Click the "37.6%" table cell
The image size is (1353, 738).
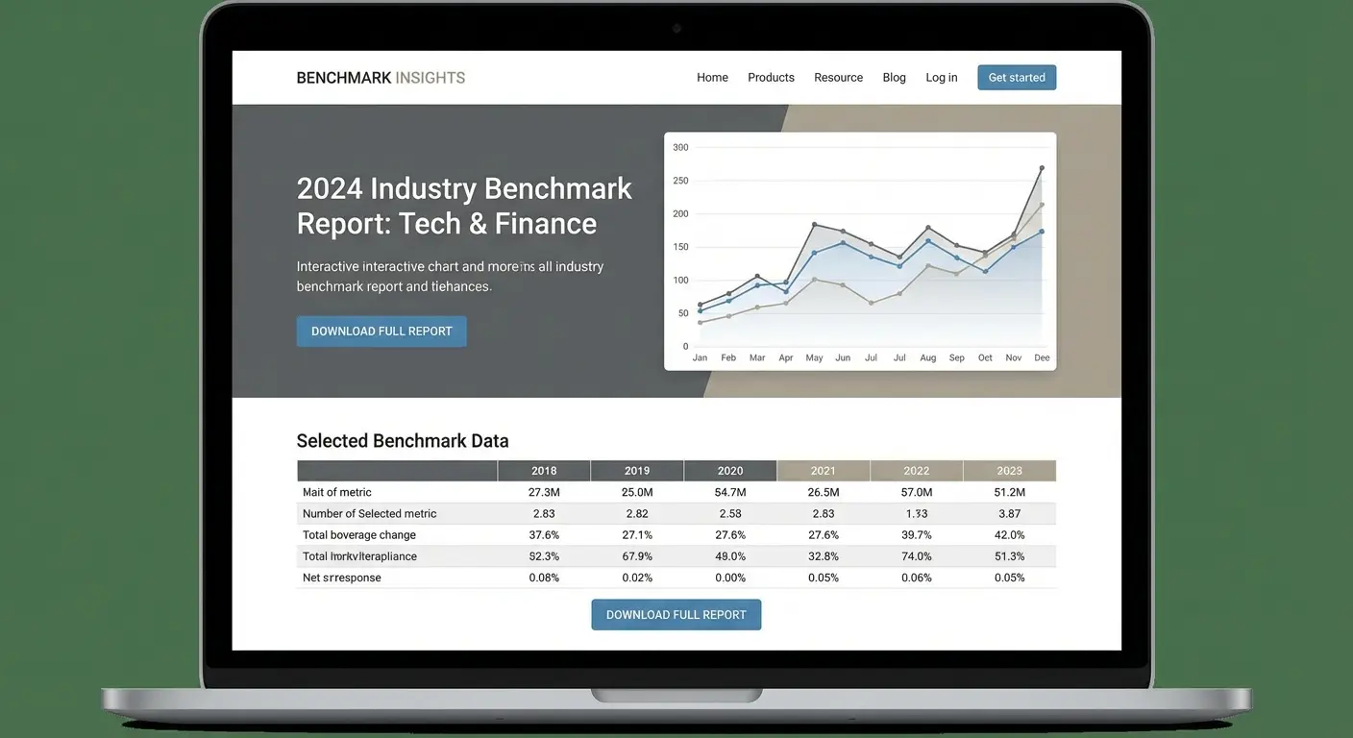pyautogui.click(x=544, y=535)
